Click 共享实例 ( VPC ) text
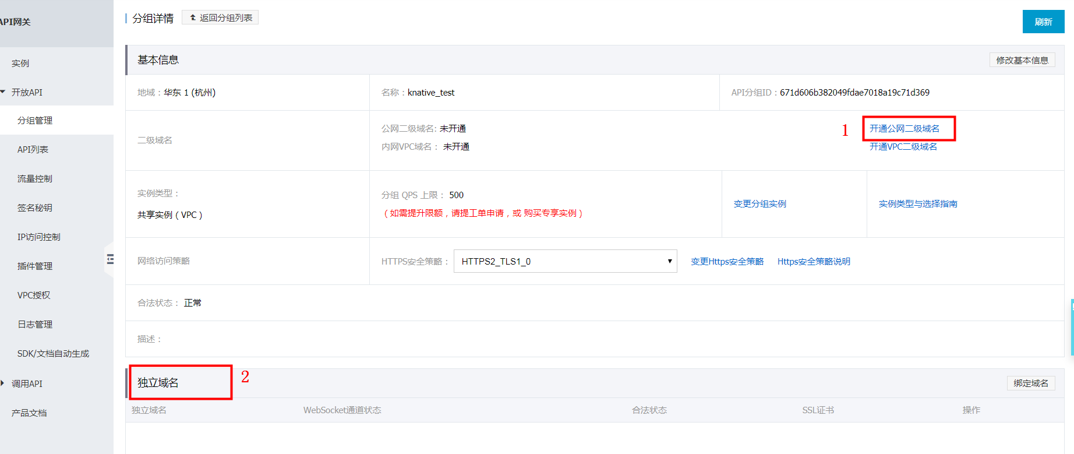Viewport: 1074px width, 454px height. point(169,214)
